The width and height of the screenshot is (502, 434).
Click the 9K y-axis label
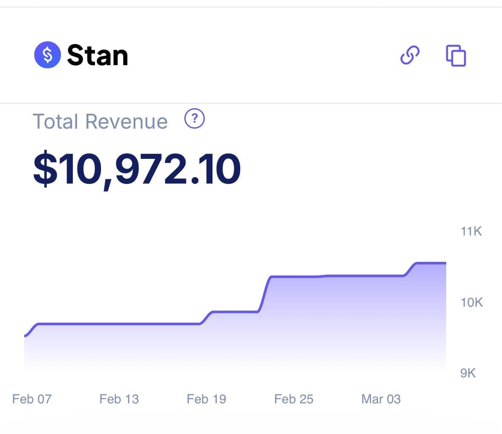[x=468, y=373]
